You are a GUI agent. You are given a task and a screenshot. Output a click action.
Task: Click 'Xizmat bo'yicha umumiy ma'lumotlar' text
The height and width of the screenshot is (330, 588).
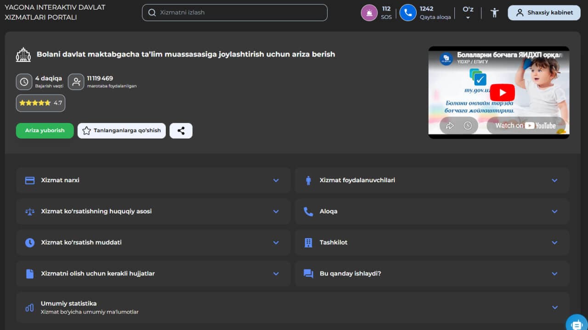90,312
